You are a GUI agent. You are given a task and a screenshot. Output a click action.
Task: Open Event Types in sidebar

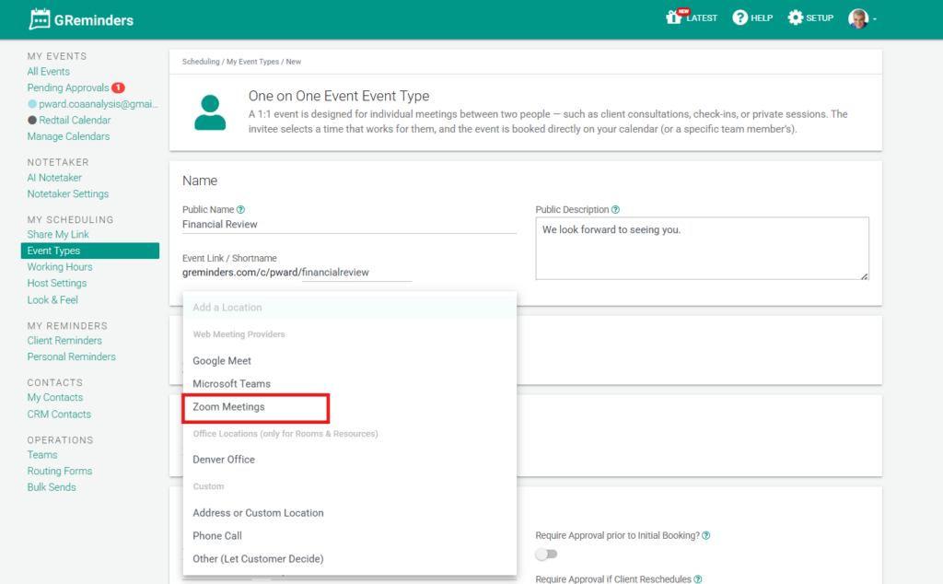pos(53,251)
